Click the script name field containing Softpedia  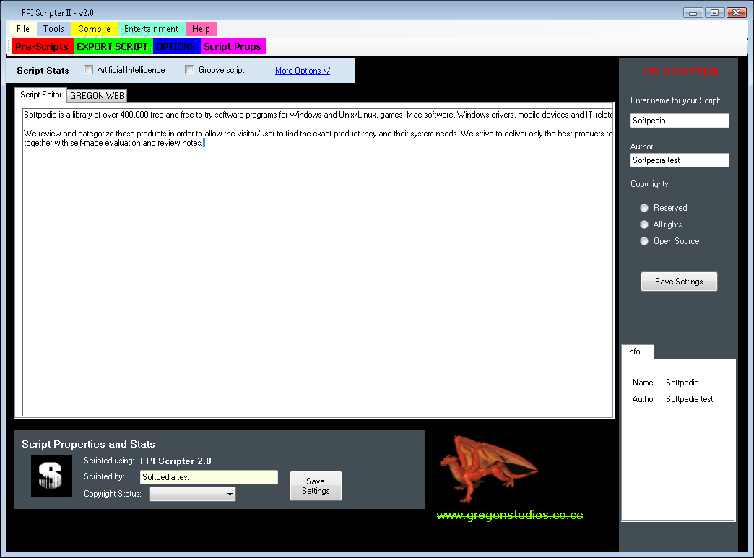coord(680,121)
